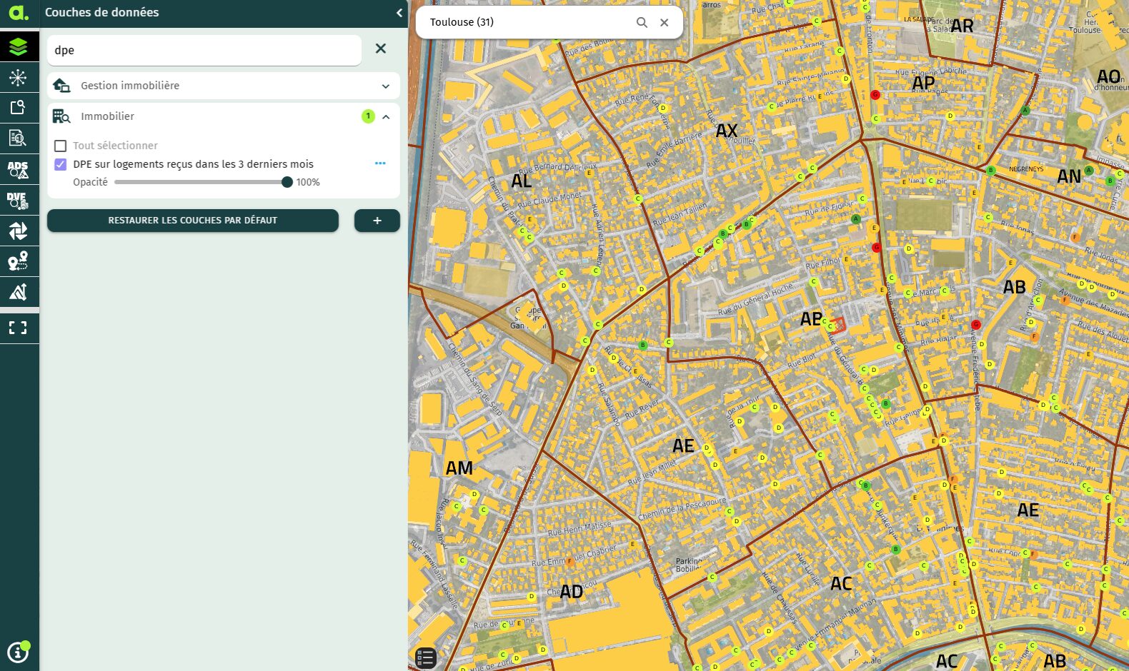Click 'Restaurer les couches par défaut' button

point(193,221)
